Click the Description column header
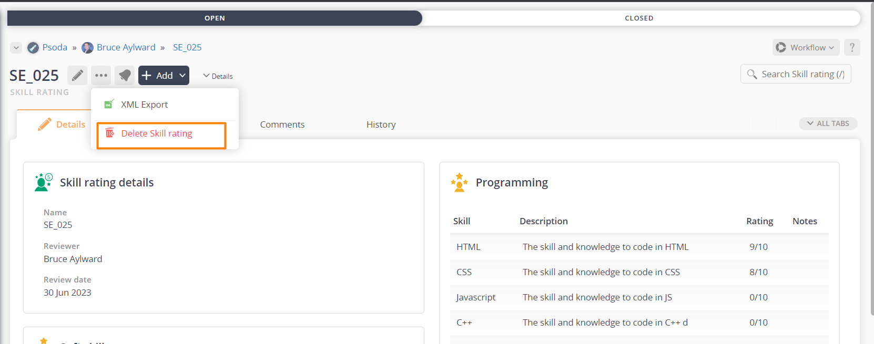The image size is (874, 344). (544, 221)
